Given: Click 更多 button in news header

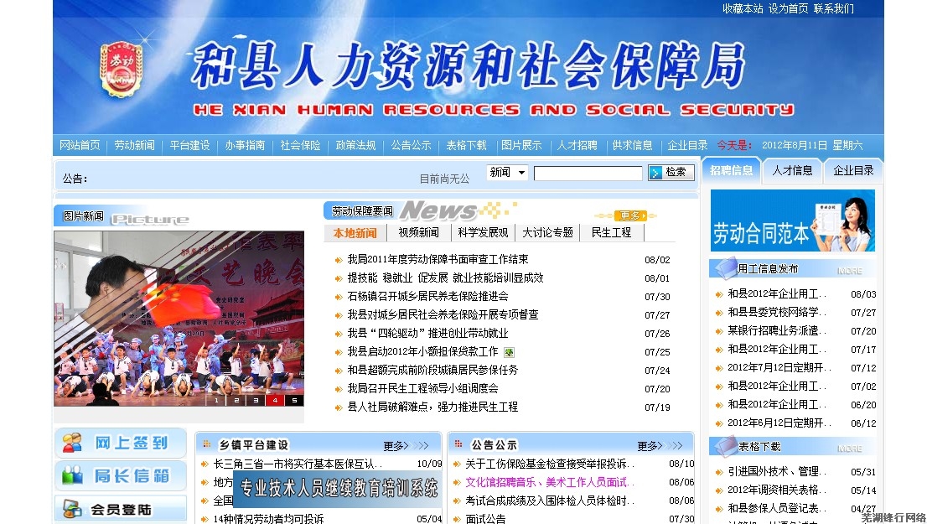Looking at the screenshot, I should [630, 215].
